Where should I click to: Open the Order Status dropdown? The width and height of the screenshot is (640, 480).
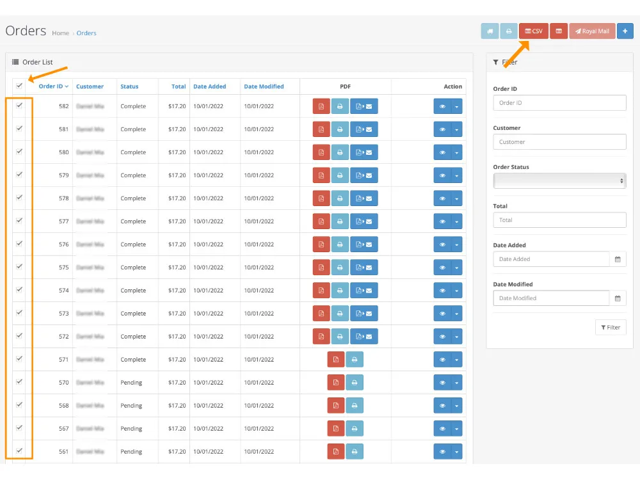tap(559, 180)
